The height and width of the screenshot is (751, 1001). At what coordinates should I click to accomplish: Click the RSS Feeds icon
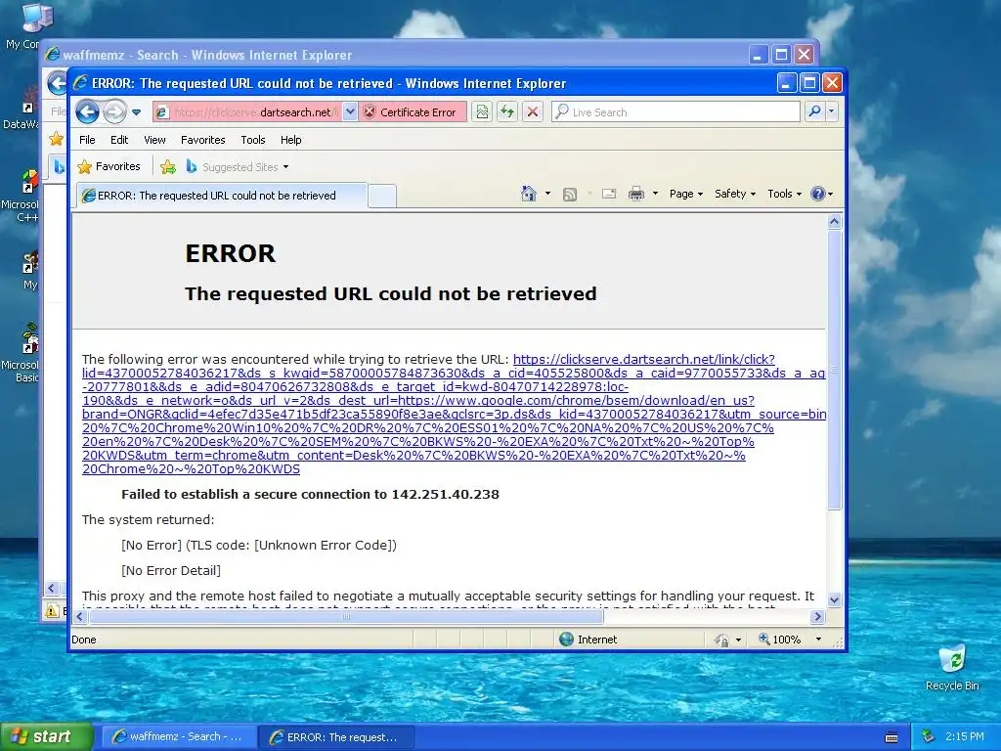570,195
